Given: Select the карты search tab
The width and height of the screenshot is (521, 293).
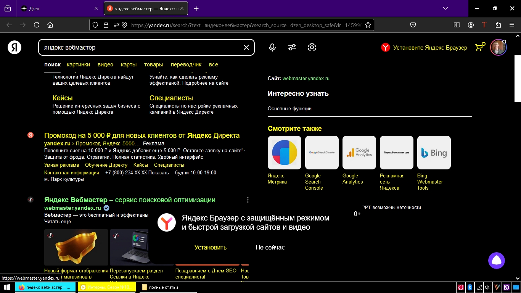Looking at the screenshot, I should pos(129,64).
